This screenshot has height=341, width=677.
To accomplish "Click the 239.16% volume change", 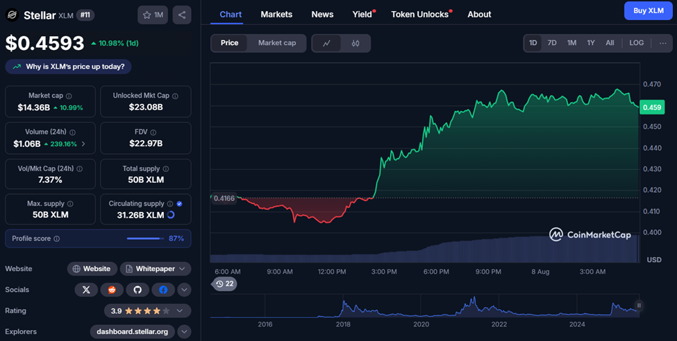I will click(63, 144).
